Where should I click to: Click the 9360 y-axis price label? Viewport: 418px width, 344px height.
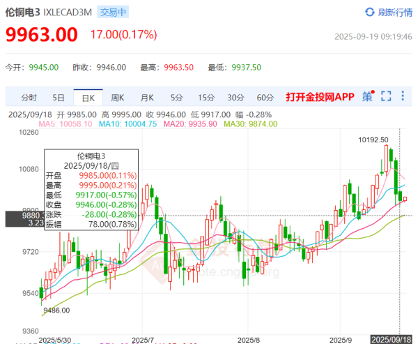tap(31, 331)
